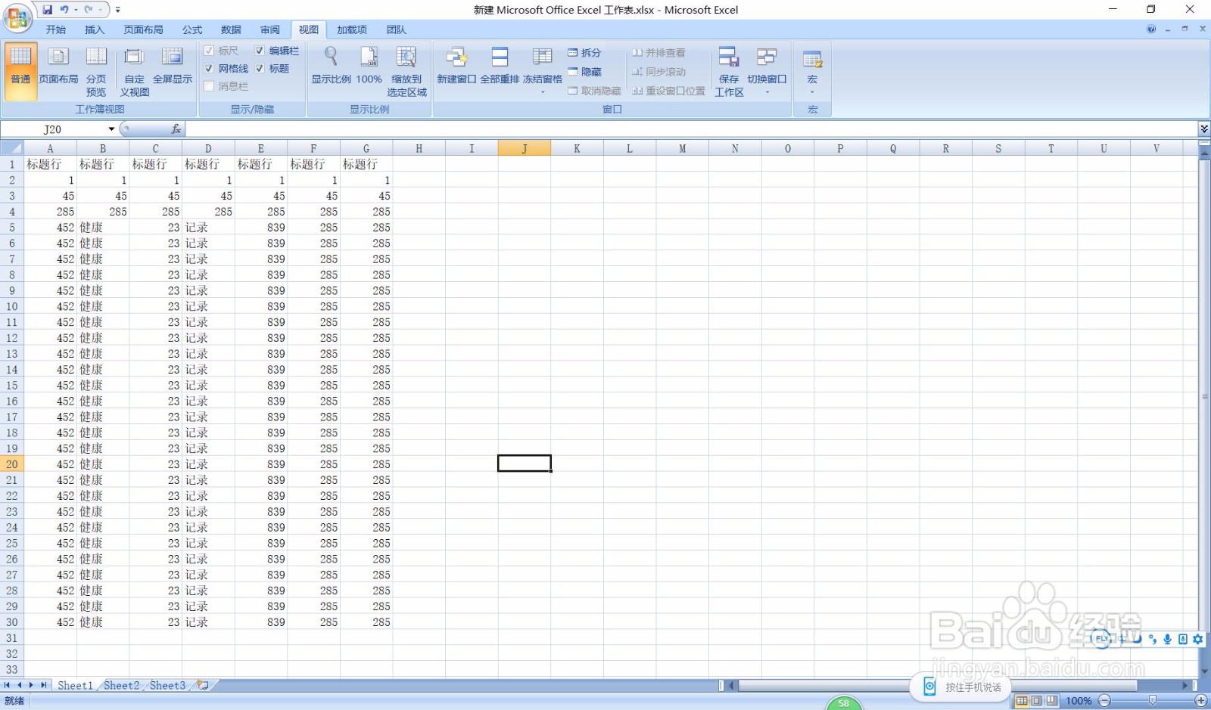
Task: Open the Name Box dropdown arrow
Action: (x=111, y=129)
